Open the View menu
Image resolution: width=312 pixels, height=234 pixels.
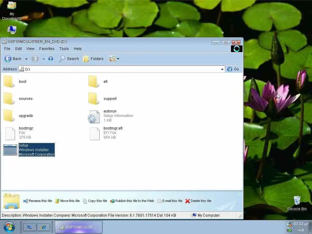click(x=30, y=48)
